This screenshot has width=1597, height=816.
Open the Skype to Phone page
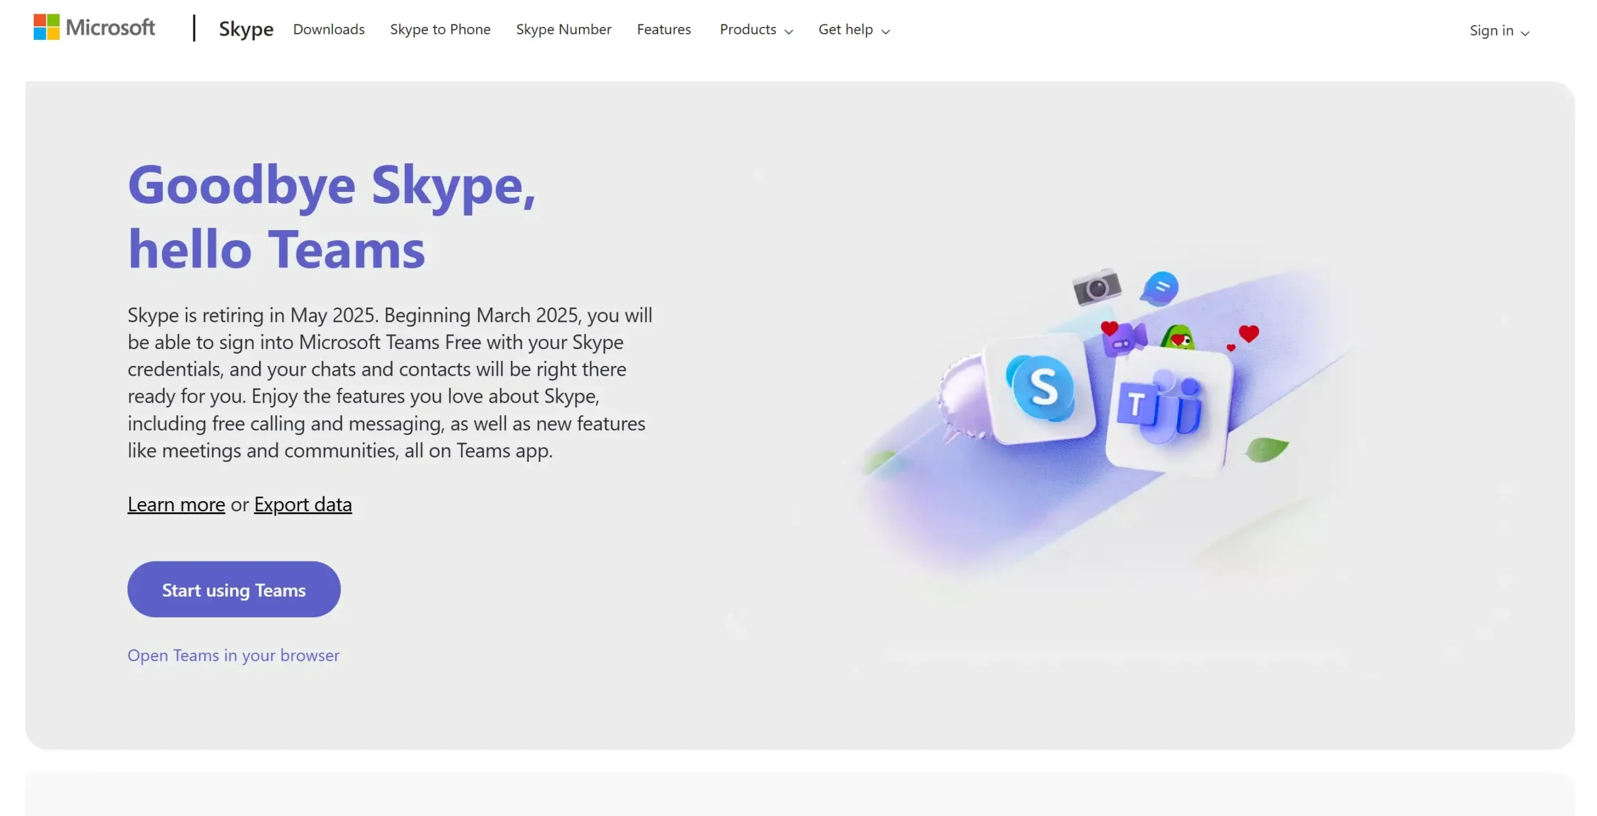pos(440,29)
